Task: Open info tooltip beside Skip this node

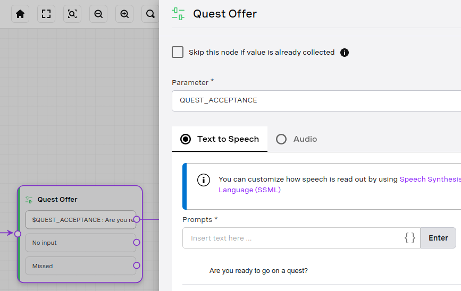Action: (x=344, y=53)
